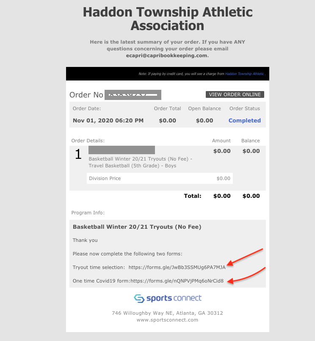Click the Completed order status

coord(245,120)
